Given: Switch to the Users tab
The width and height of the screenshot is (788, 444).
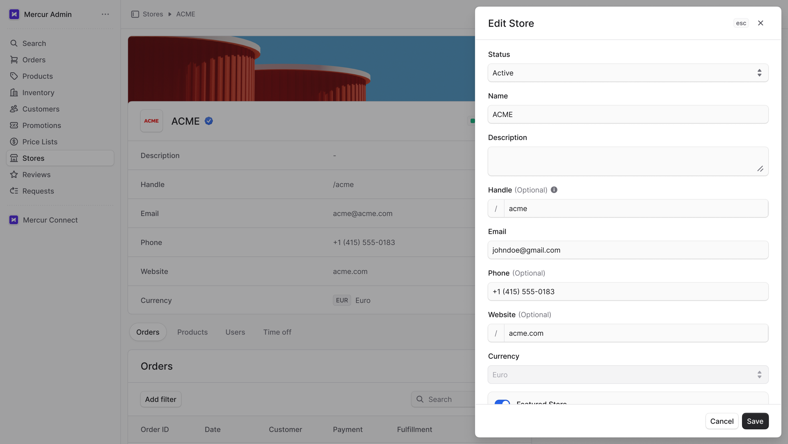Looking at the screenshot, I should 235,332.
